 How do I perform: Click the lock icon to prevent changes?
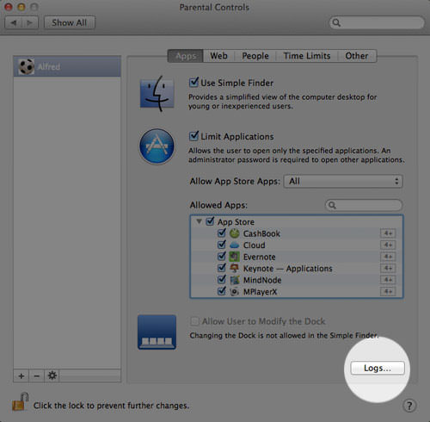[21, 401]
